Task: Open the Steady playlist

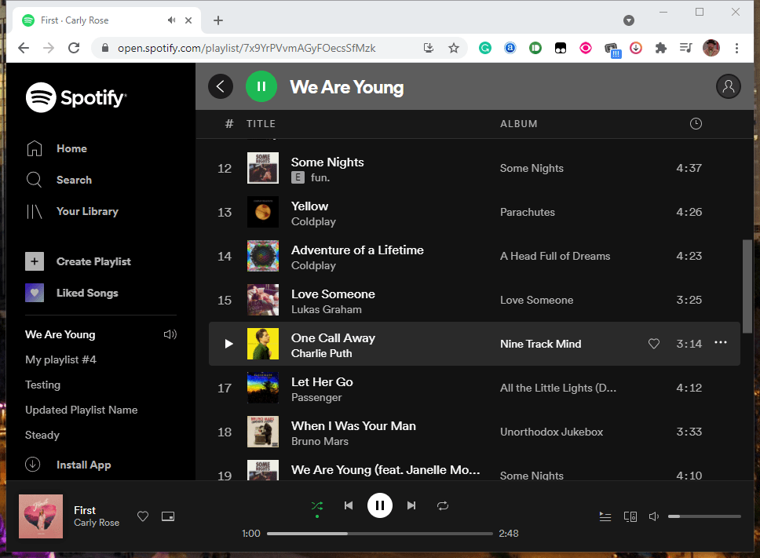Action: 42,435
